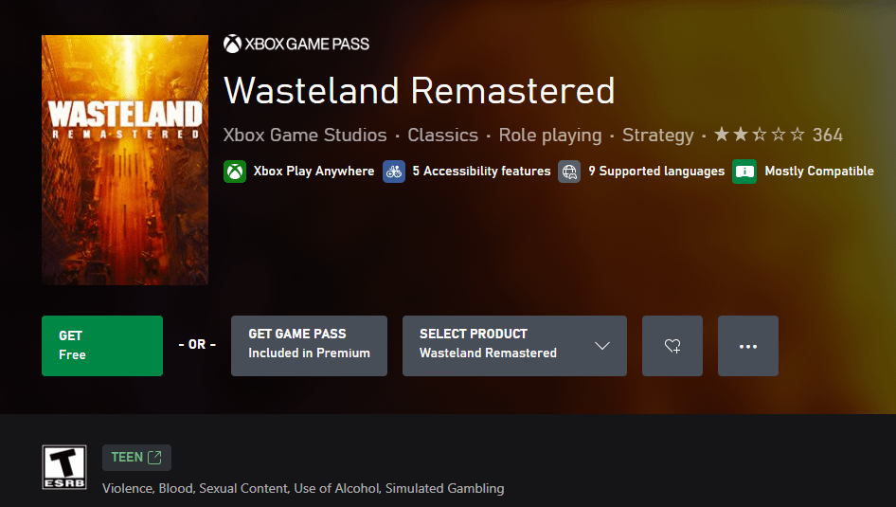Open the TEEN rating external link
Screen dimensions: 896x507
[136, 458]
